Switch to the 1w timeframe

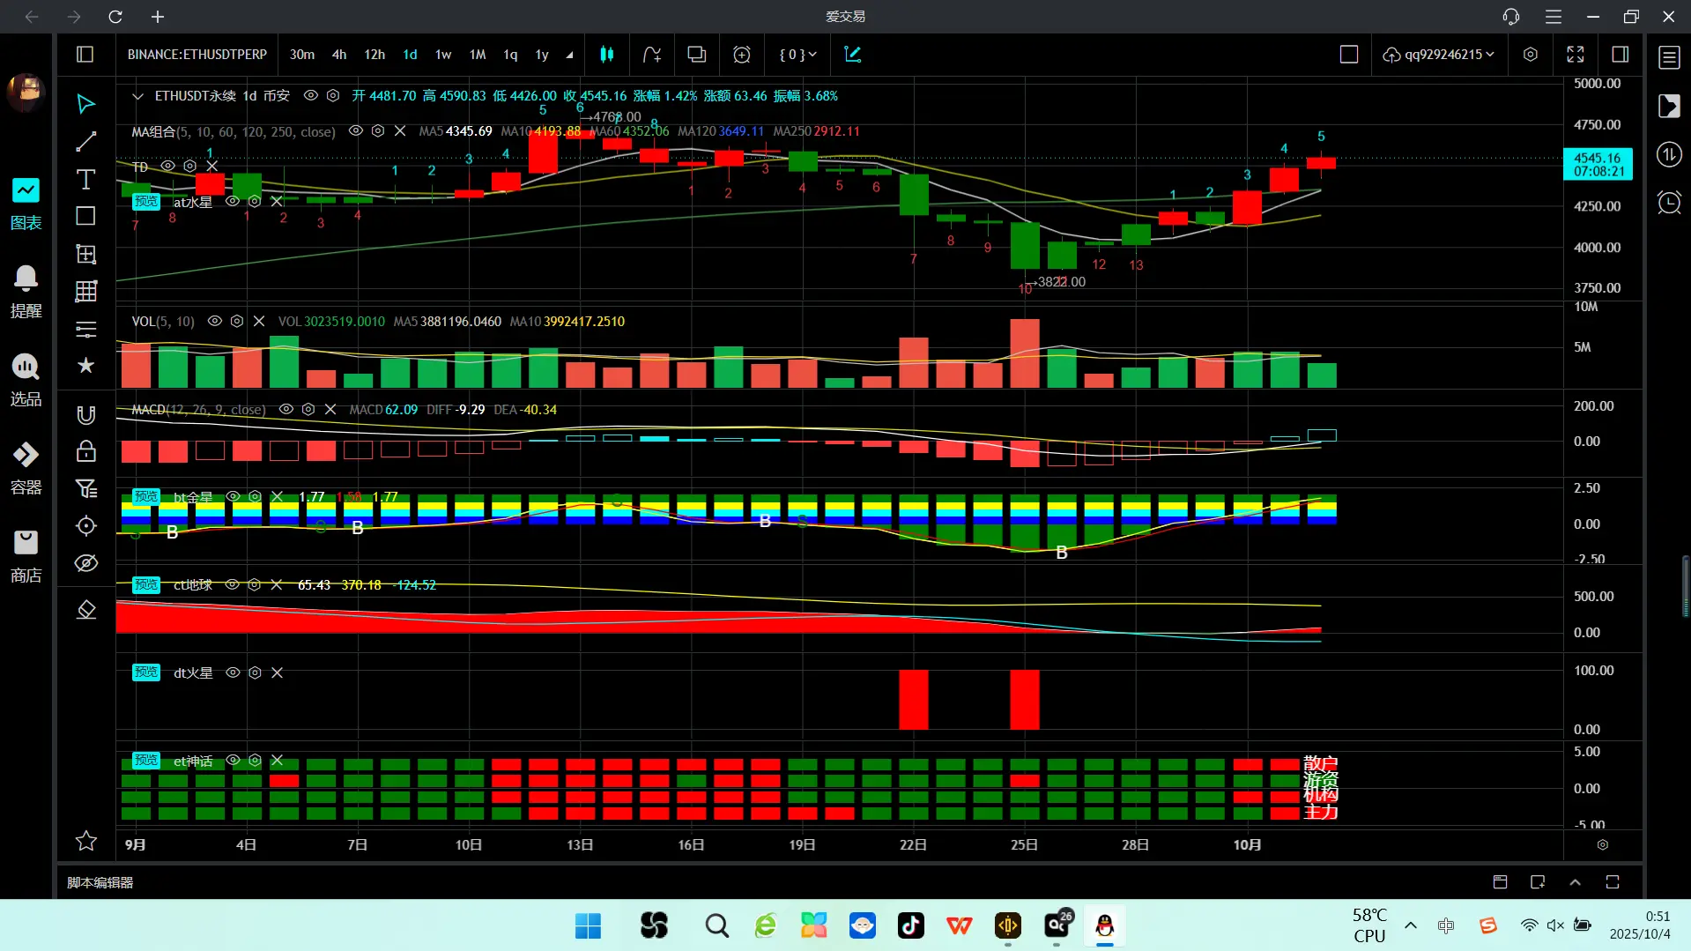pos(443,55)
